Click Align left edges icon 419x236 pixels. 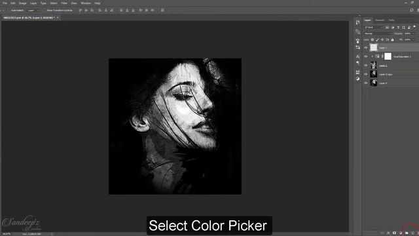pos(100,10)
